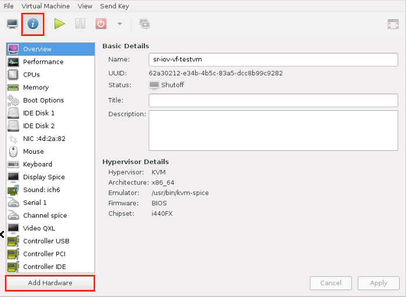Click the NIC arrows icon
This screenshot has height=297, width=406.
(x=13, y=139)
